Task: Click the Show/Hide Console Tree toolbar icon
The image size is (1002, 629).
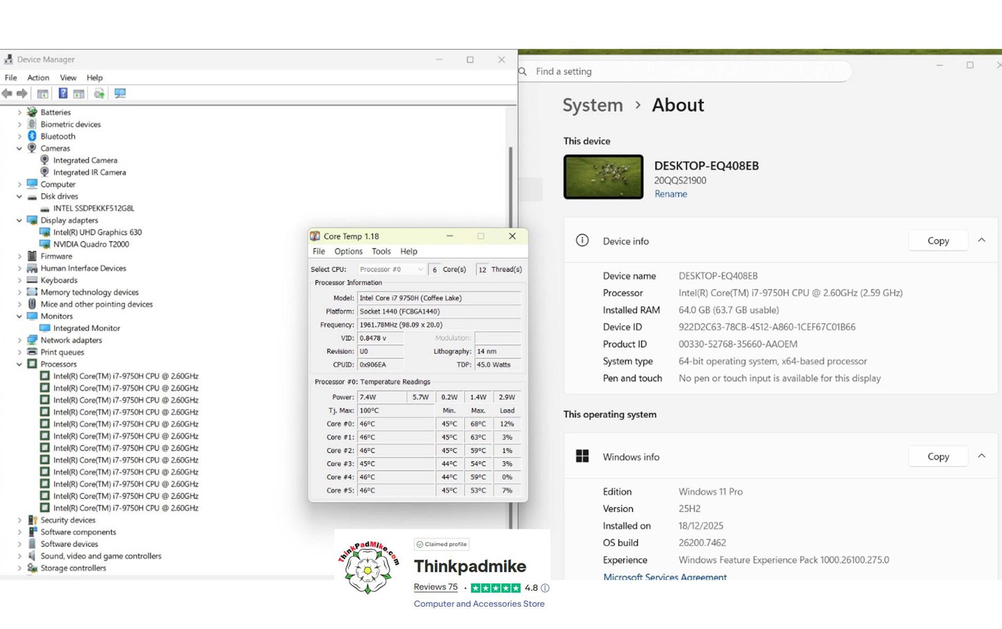Action: point(43,94)
